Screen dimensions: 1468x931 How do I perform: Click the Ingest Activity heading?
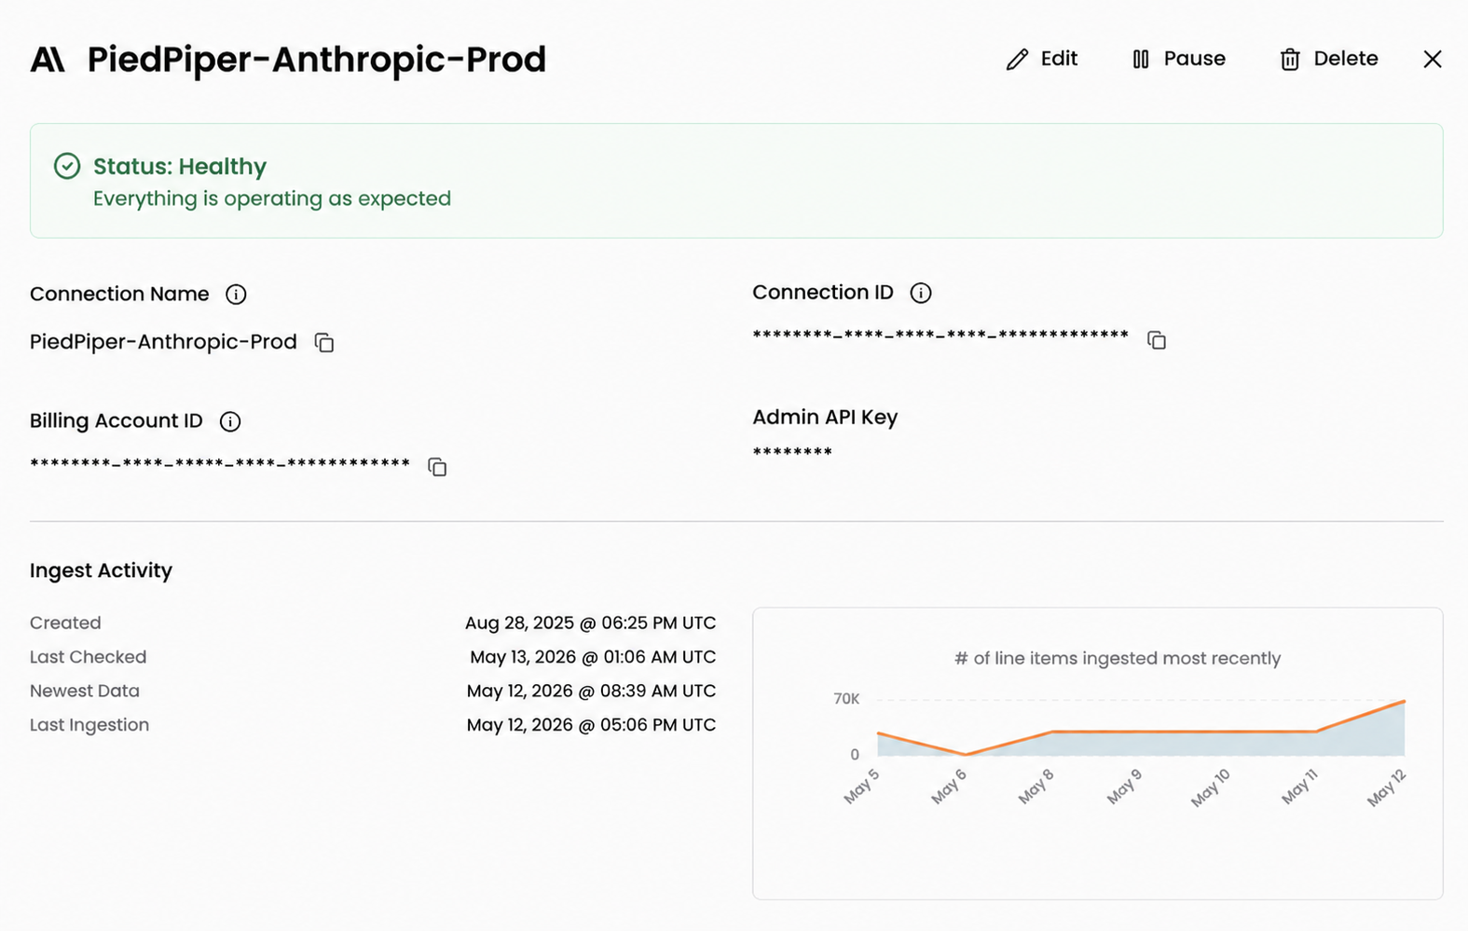pyautogui.click(x=101, y=570)
